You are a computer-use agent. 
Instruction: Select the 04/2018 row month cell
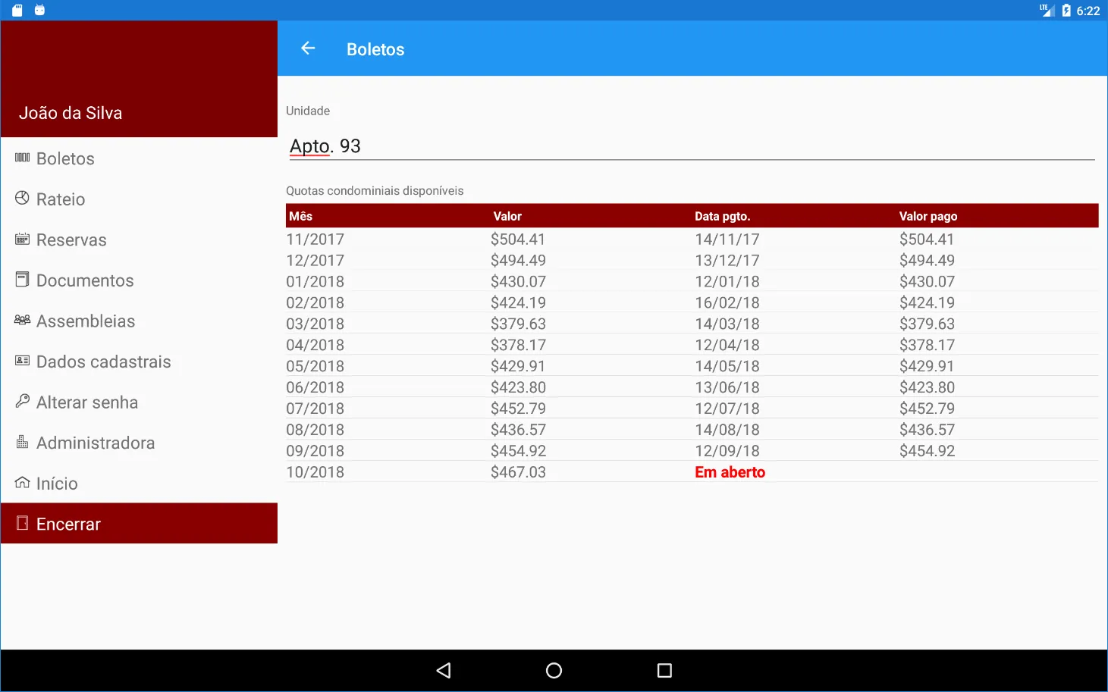click(315, 346)
